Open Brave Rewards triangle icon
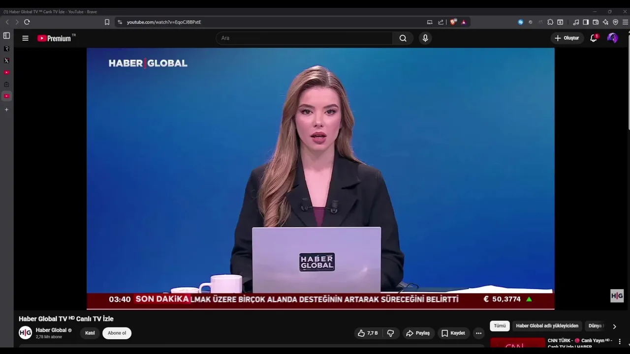 pos(464,22)
